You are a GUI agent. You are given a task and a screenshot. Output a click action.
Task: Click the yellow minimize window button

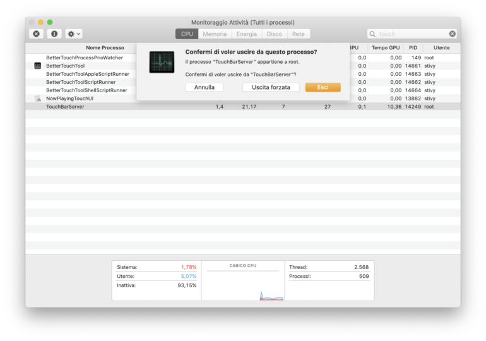click(x=40, y=22)
